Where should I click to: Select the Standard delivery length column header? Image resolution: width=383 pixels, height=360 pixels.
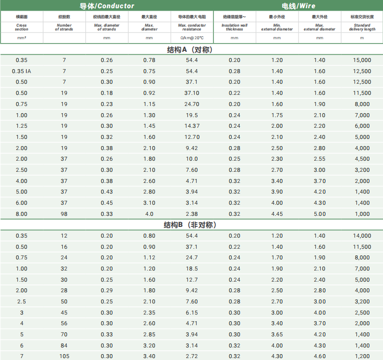362,27
